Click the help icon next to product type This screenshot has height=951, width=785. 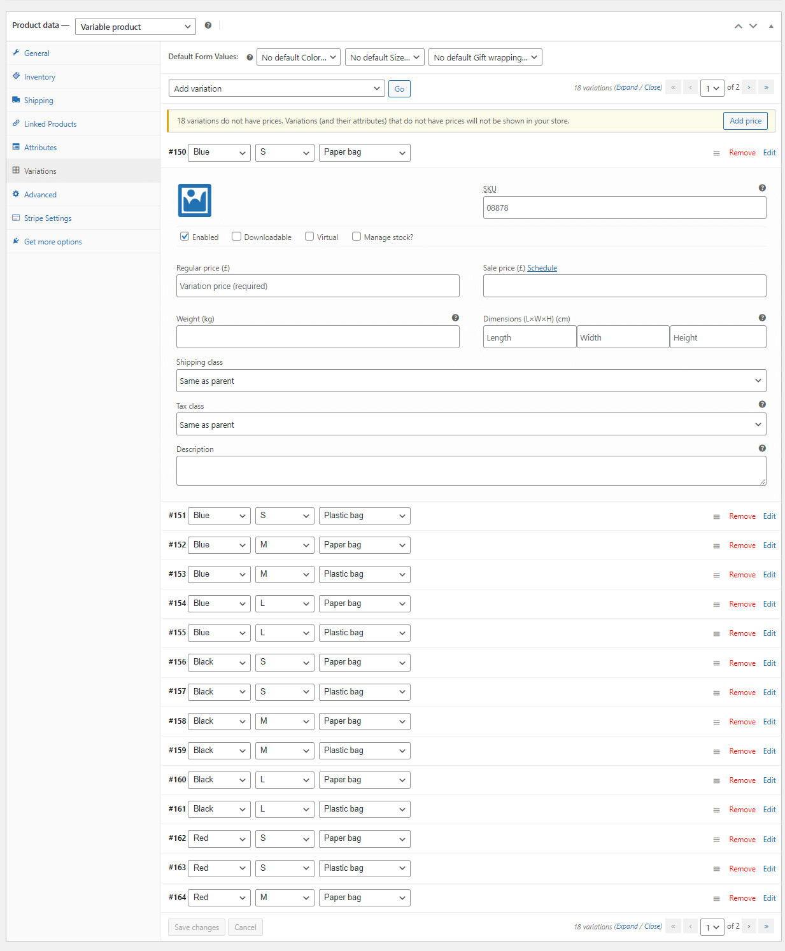pyautogui.click(x=208, y=25)
